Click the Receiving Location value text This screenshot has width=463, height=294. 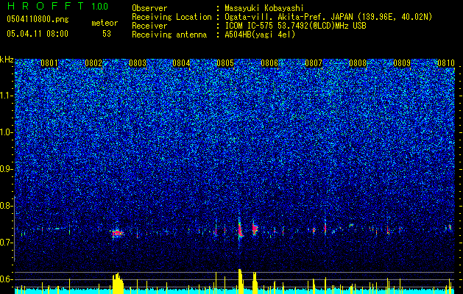point(328,17)
